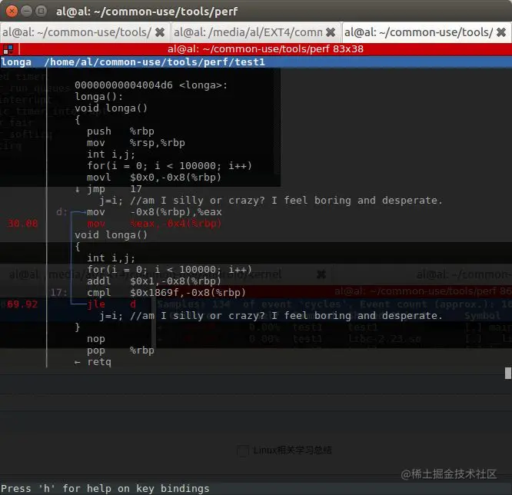This screenshot has height=495, width=512.
Task: Maximize the terminal window
Action: 41,12
